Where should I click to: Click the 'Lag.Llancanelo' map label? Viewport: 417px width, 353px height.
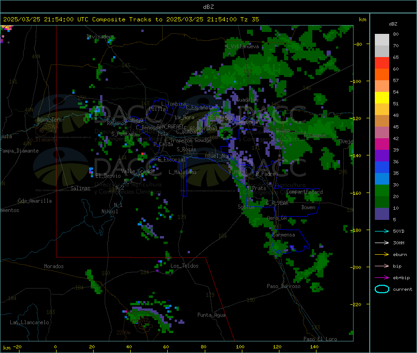(x=29, y=322)
